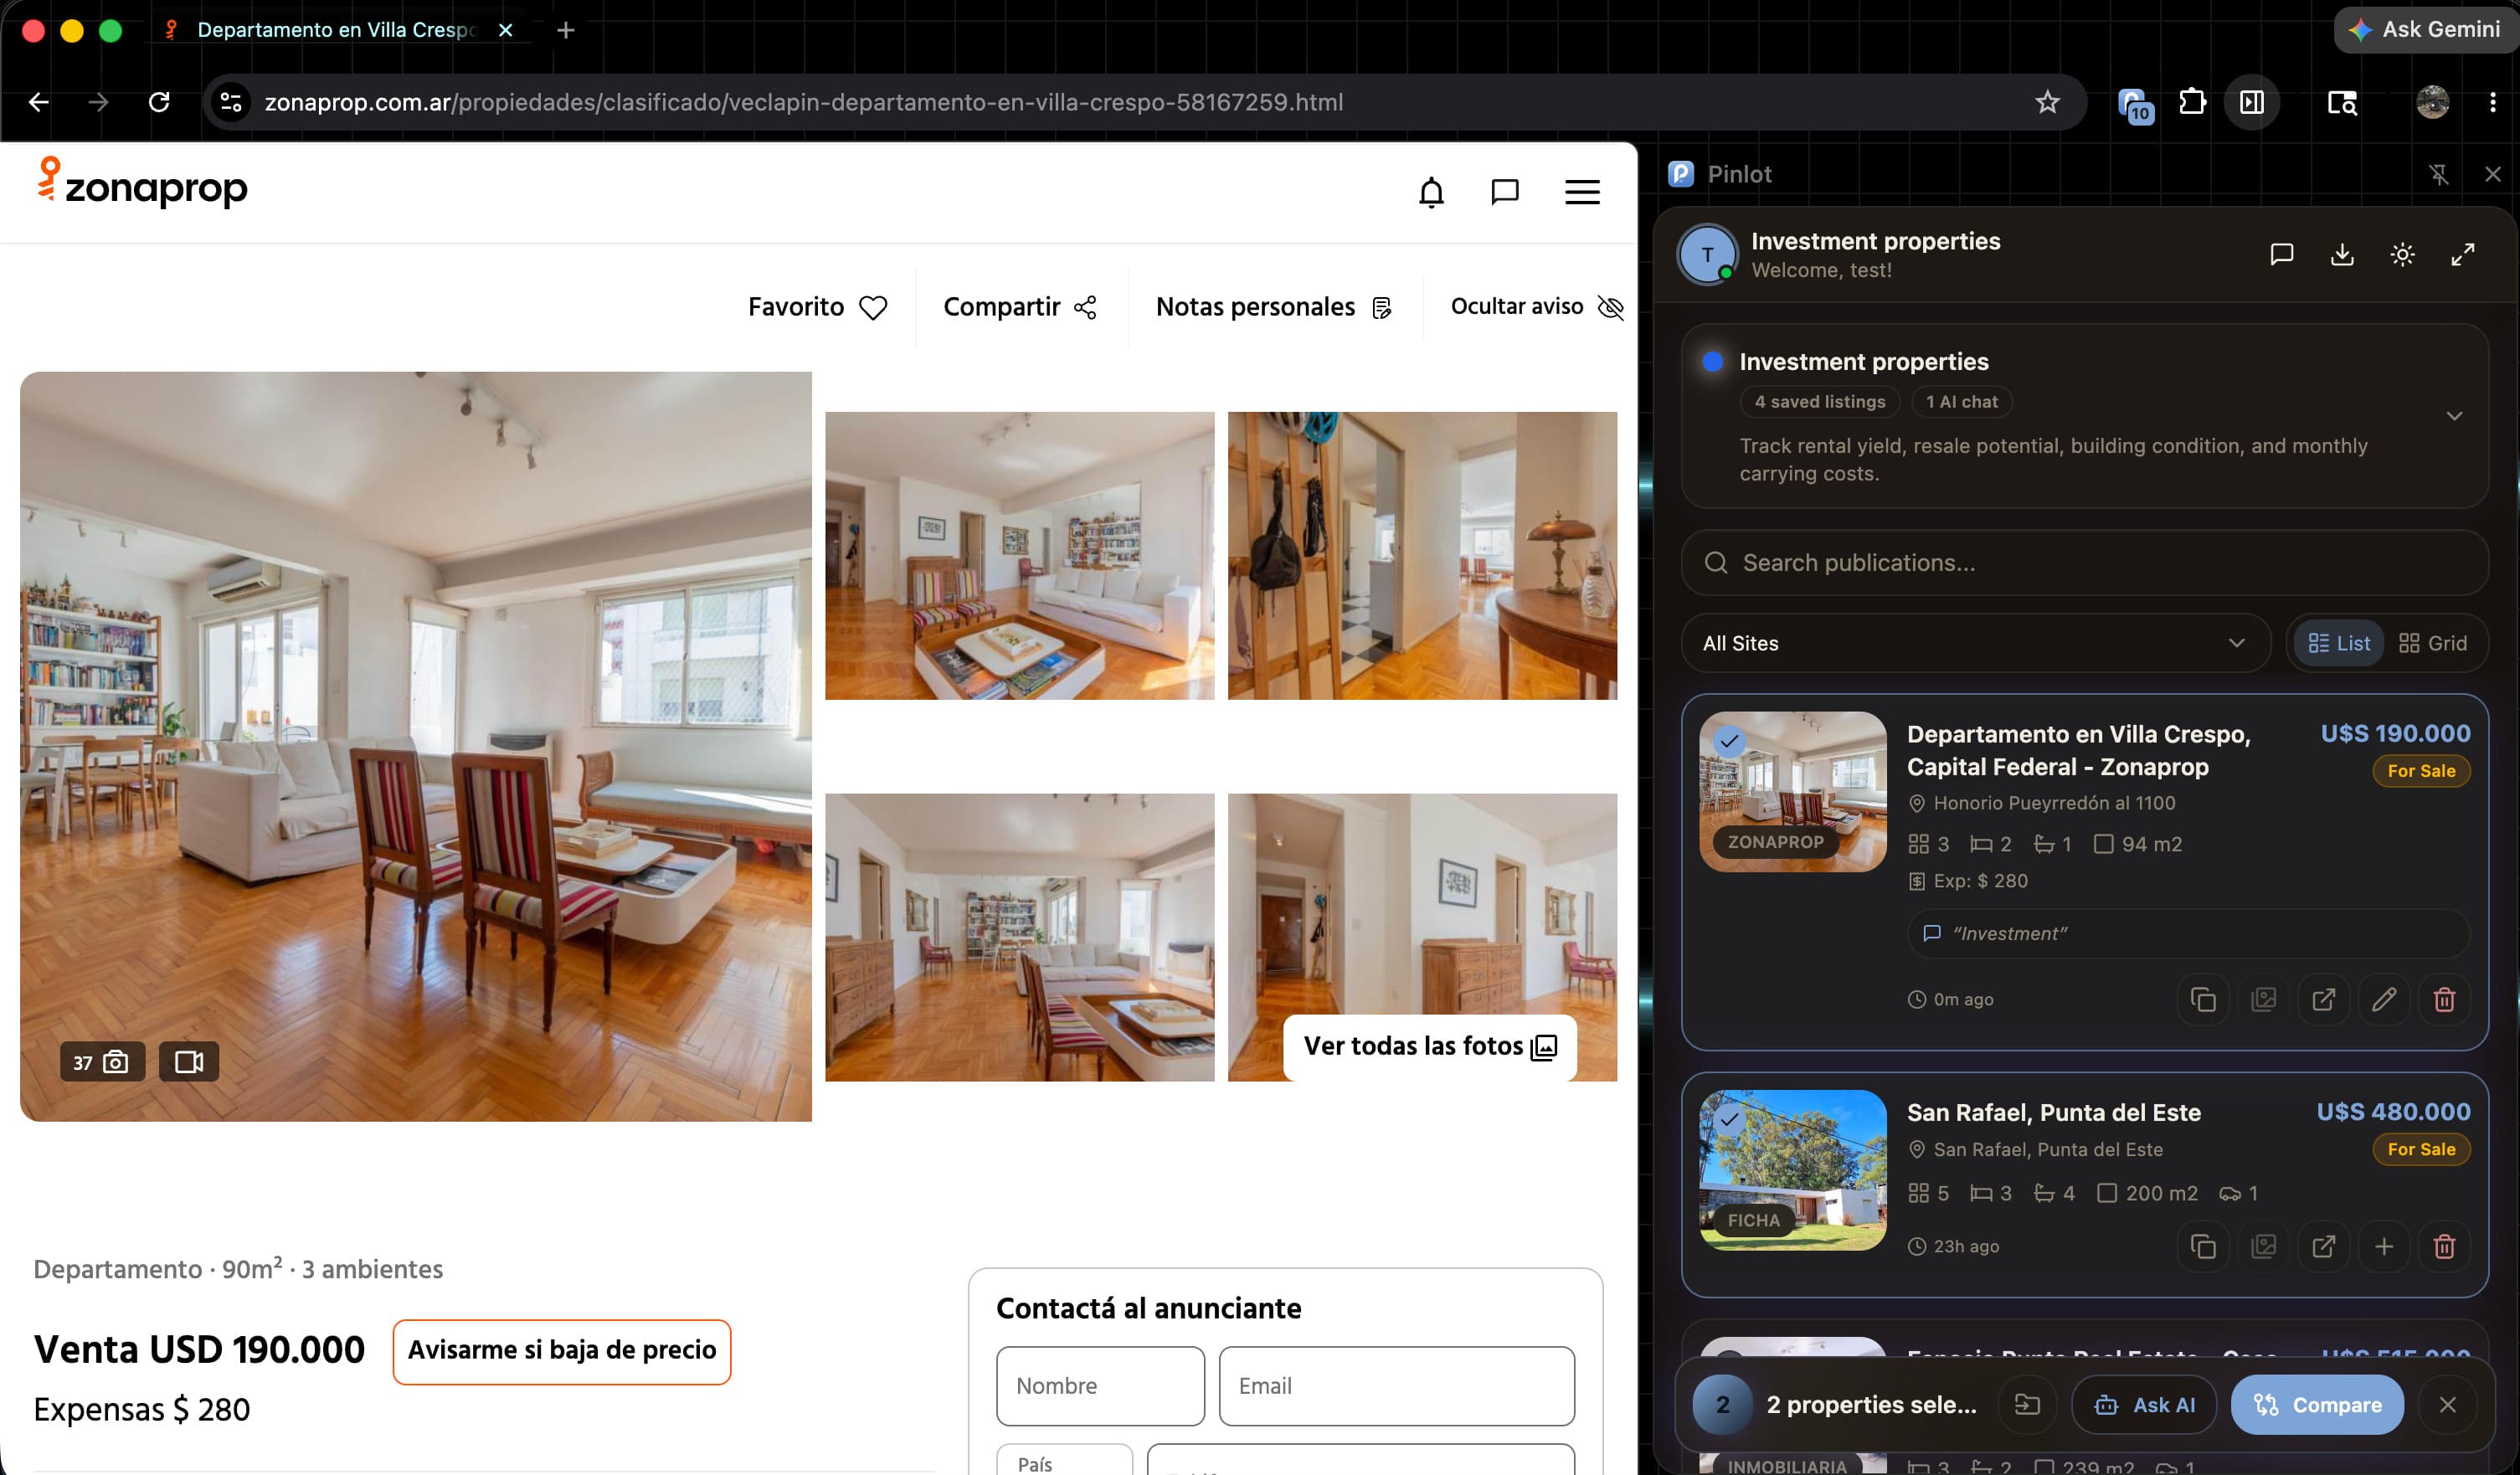
Task: Open browser extensions puzzle icon
Action: coord(2192,102)
